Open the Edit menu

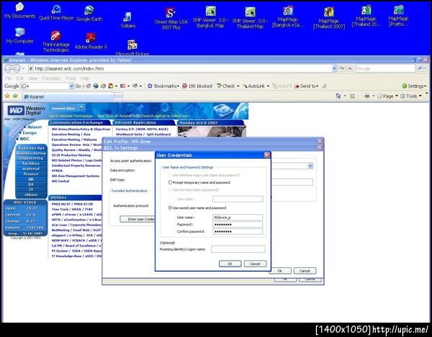20,78
